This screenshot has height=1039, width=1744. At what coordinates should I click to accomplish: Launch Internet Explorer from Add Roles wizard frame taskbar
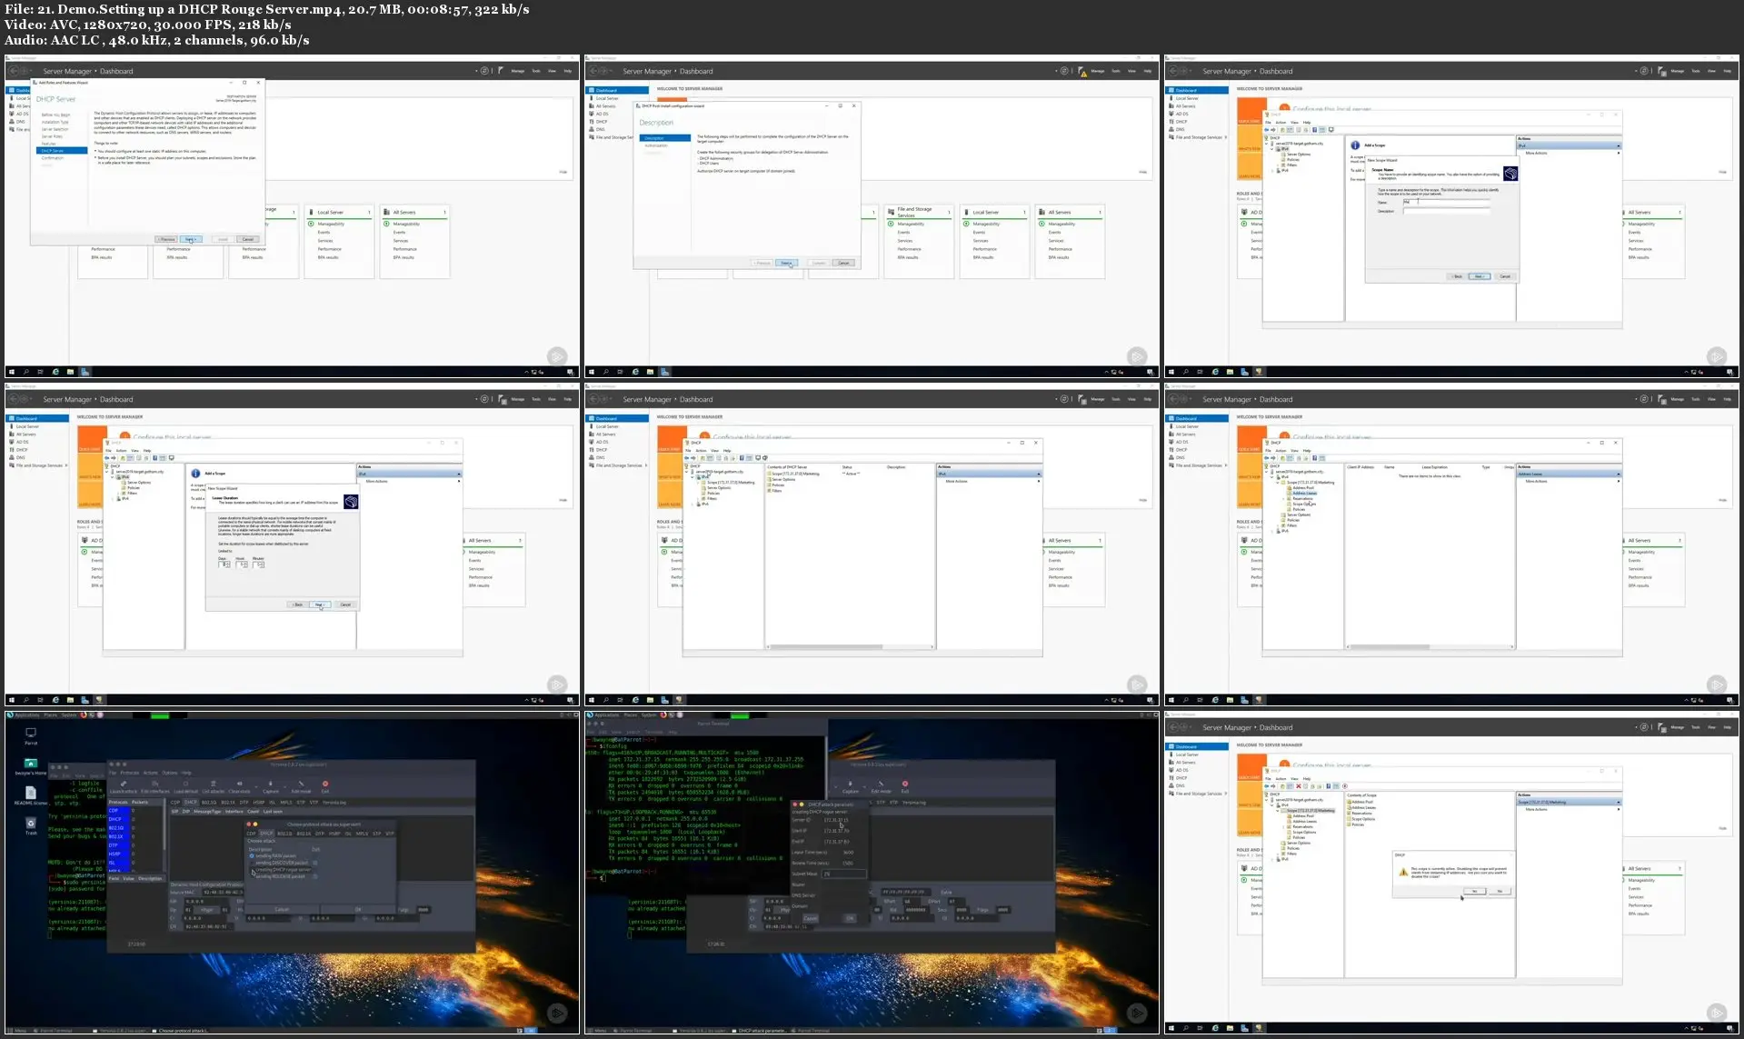[55, 372]
